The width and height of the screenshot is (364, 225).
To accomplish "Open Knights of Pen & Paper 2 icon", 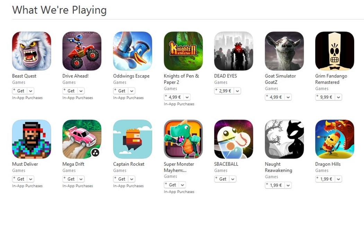I will coord(183,51).
